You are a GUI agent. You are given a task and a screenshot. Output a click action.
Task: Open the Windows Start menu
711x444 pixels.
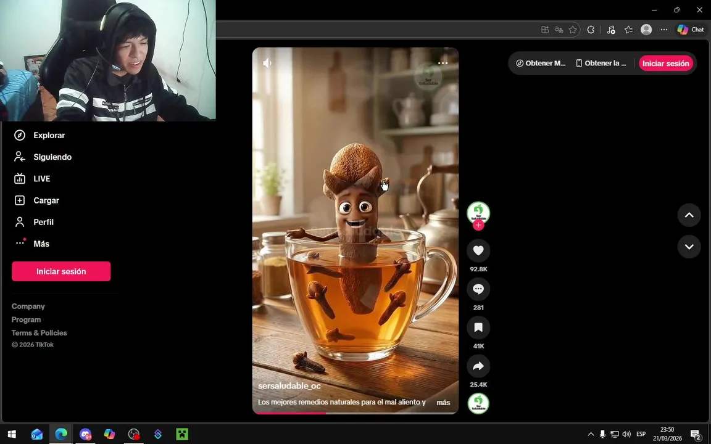coord(12,434)
